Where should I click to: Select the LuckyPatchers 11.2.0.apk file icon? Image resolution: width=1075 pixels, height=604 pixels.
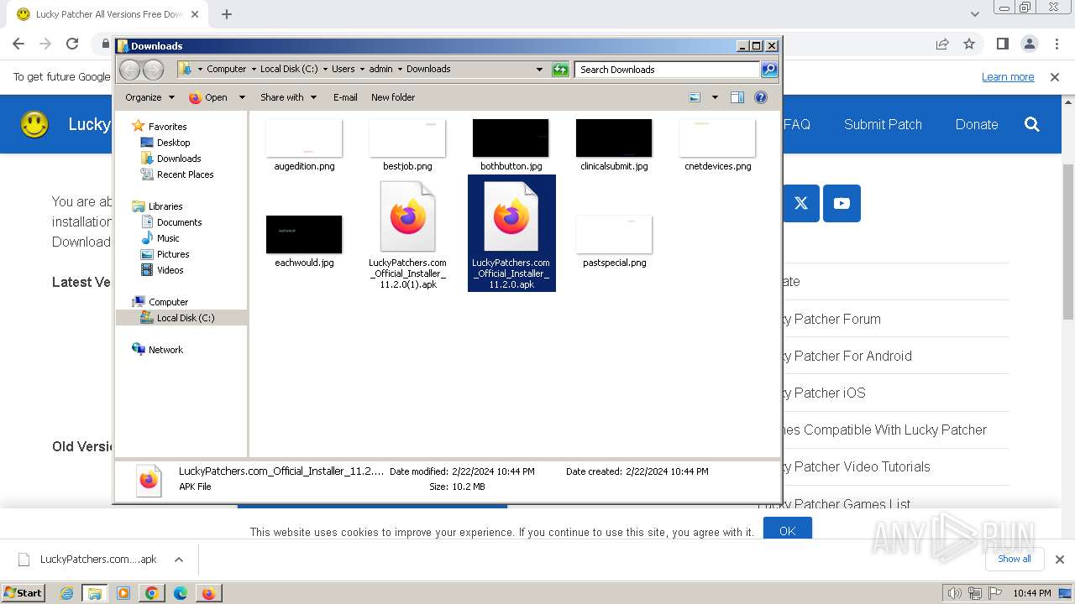click(511, 218)
